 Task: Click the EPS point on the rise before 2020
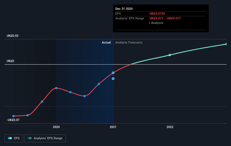[42, 102]
